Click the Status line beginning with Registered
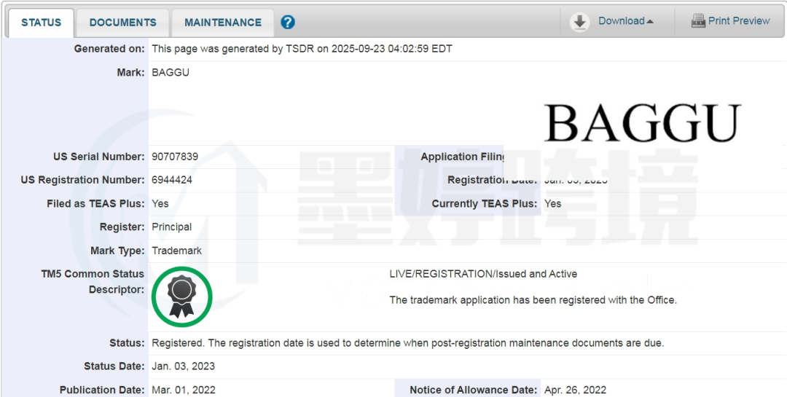 (408, 343)
